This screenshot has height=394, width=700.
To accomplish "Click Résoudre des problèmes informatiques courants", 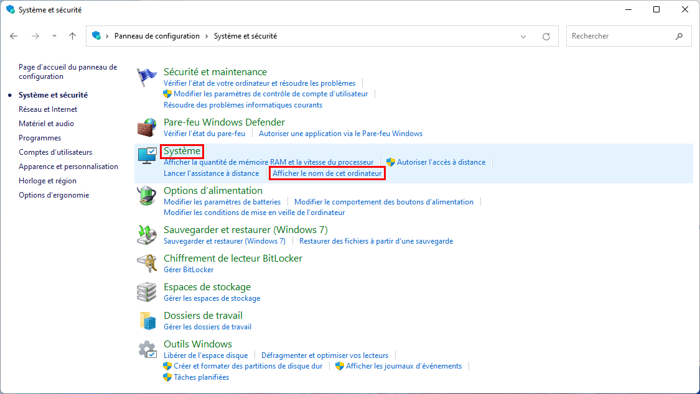I will click(243, 105).
